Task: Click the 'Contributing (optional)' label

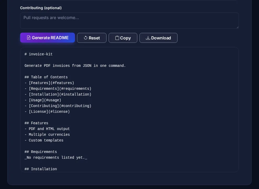Action: point(41,8)
